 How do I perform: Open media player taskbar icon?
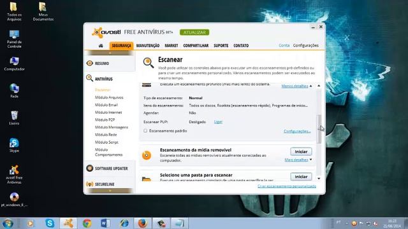[x=31, y=223]
